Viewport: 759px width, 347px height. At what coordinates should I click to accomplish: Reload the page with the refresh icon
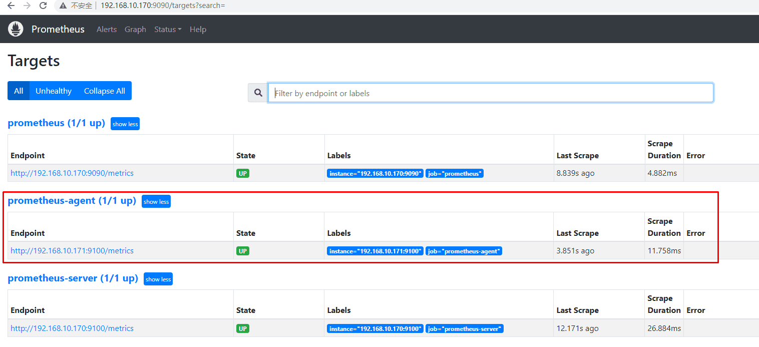pos(43,6)
